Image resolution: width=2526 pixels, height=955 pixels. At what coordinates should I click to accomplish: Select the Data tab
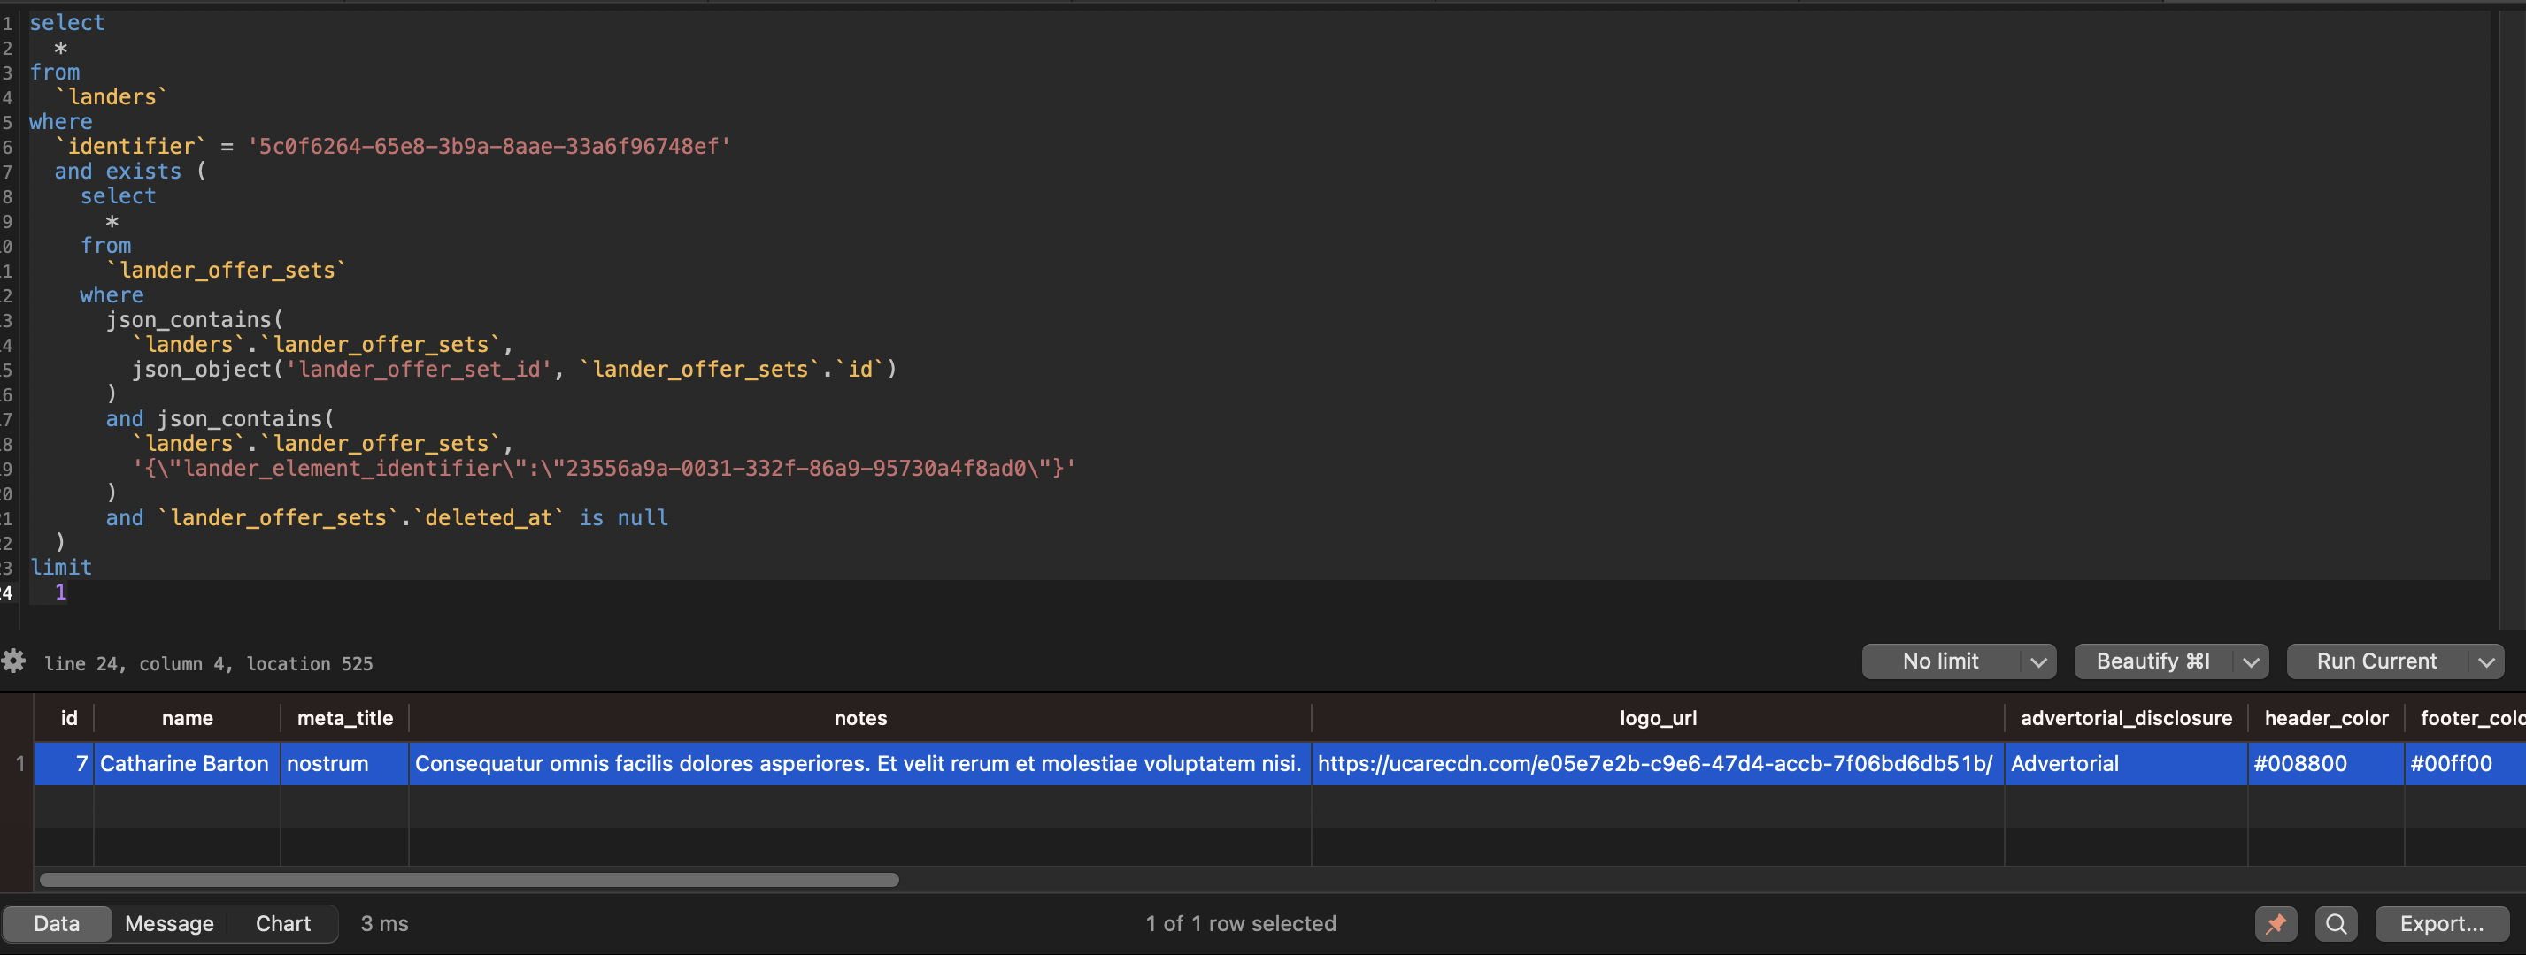point(57,922)
